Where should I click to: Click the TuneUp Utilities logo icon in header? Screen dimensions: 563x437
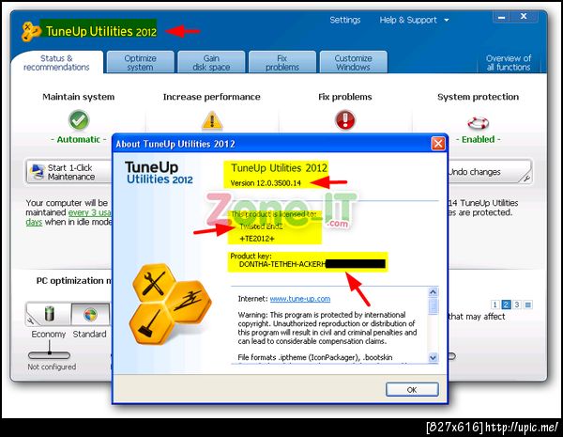(x=31, y=32)
